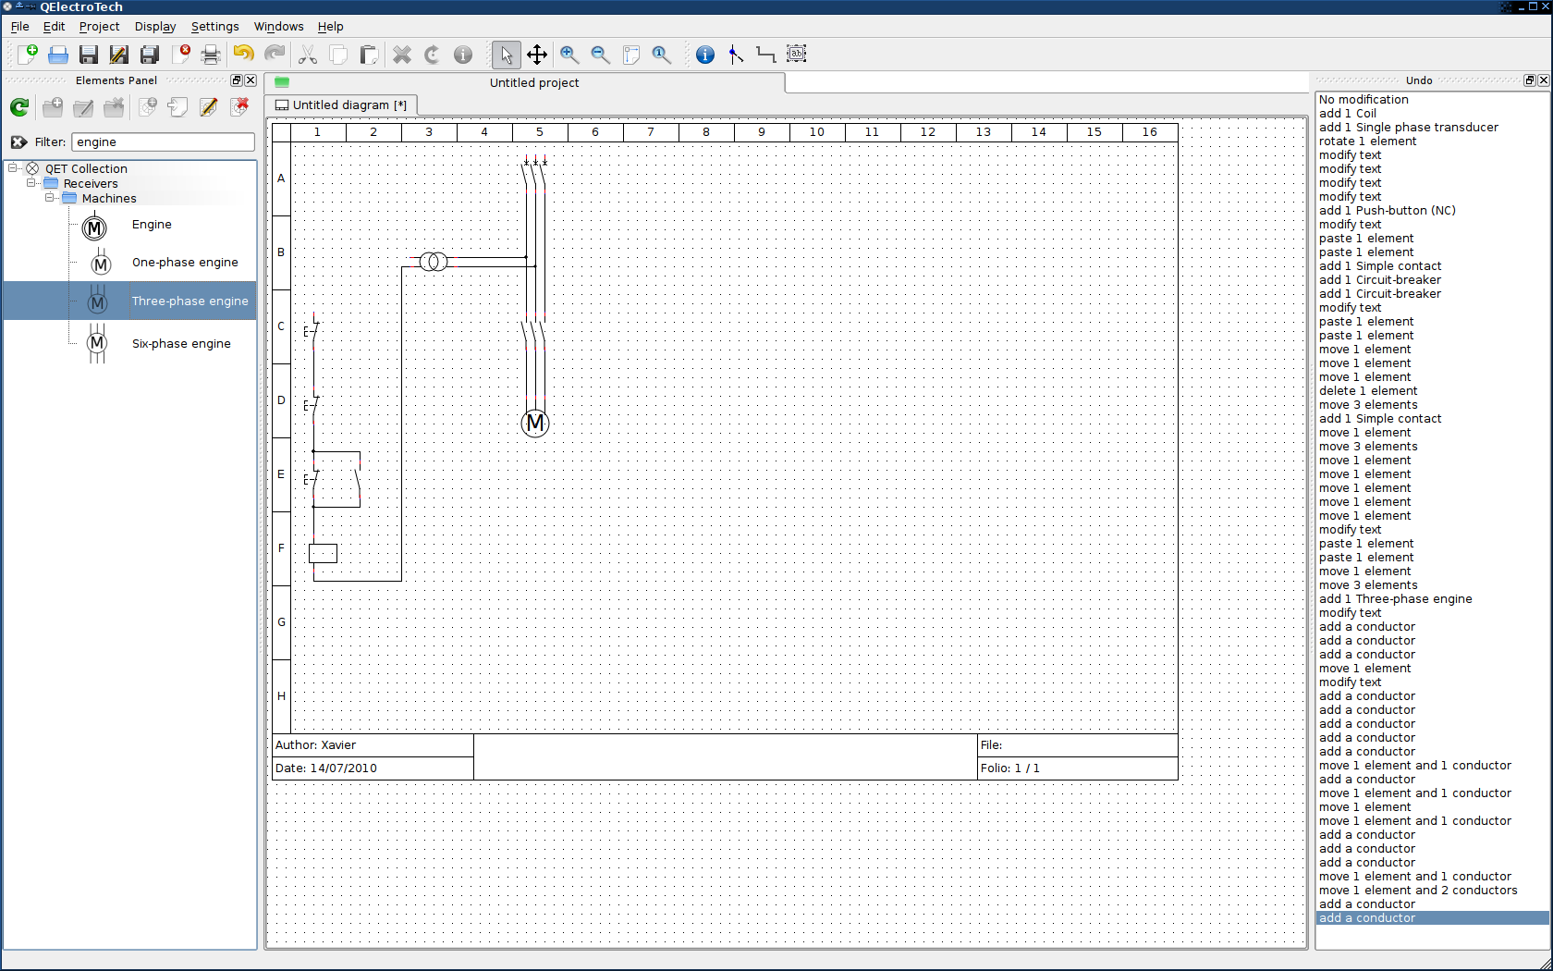This screenshot has height=971, width=1553.
Task: Click the add text field icon
Action: tap(797, 55)
